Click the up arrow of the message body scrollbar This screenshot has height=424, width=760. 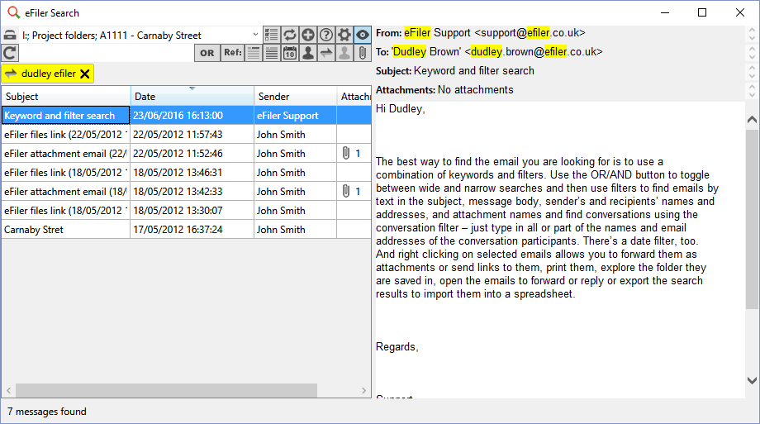pyautogui.click(x=753, y=119)
